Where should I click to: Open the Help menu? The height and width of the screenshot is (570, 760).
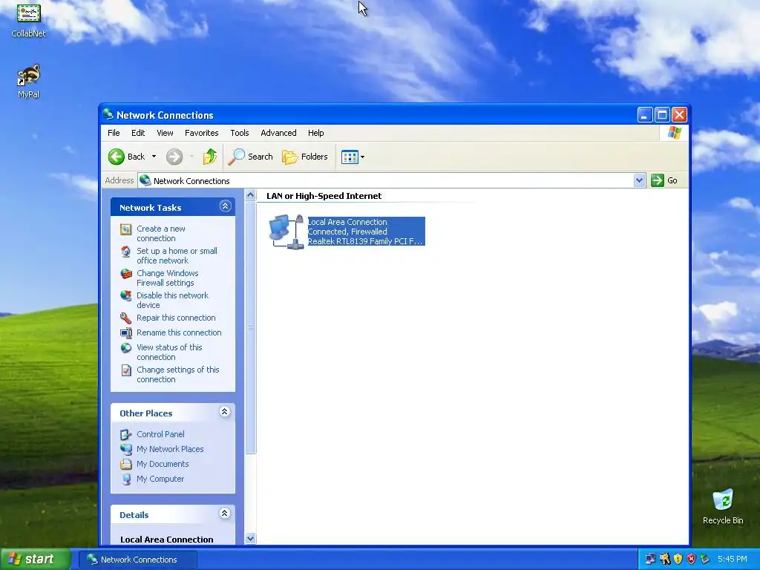[x=315, y=133]
